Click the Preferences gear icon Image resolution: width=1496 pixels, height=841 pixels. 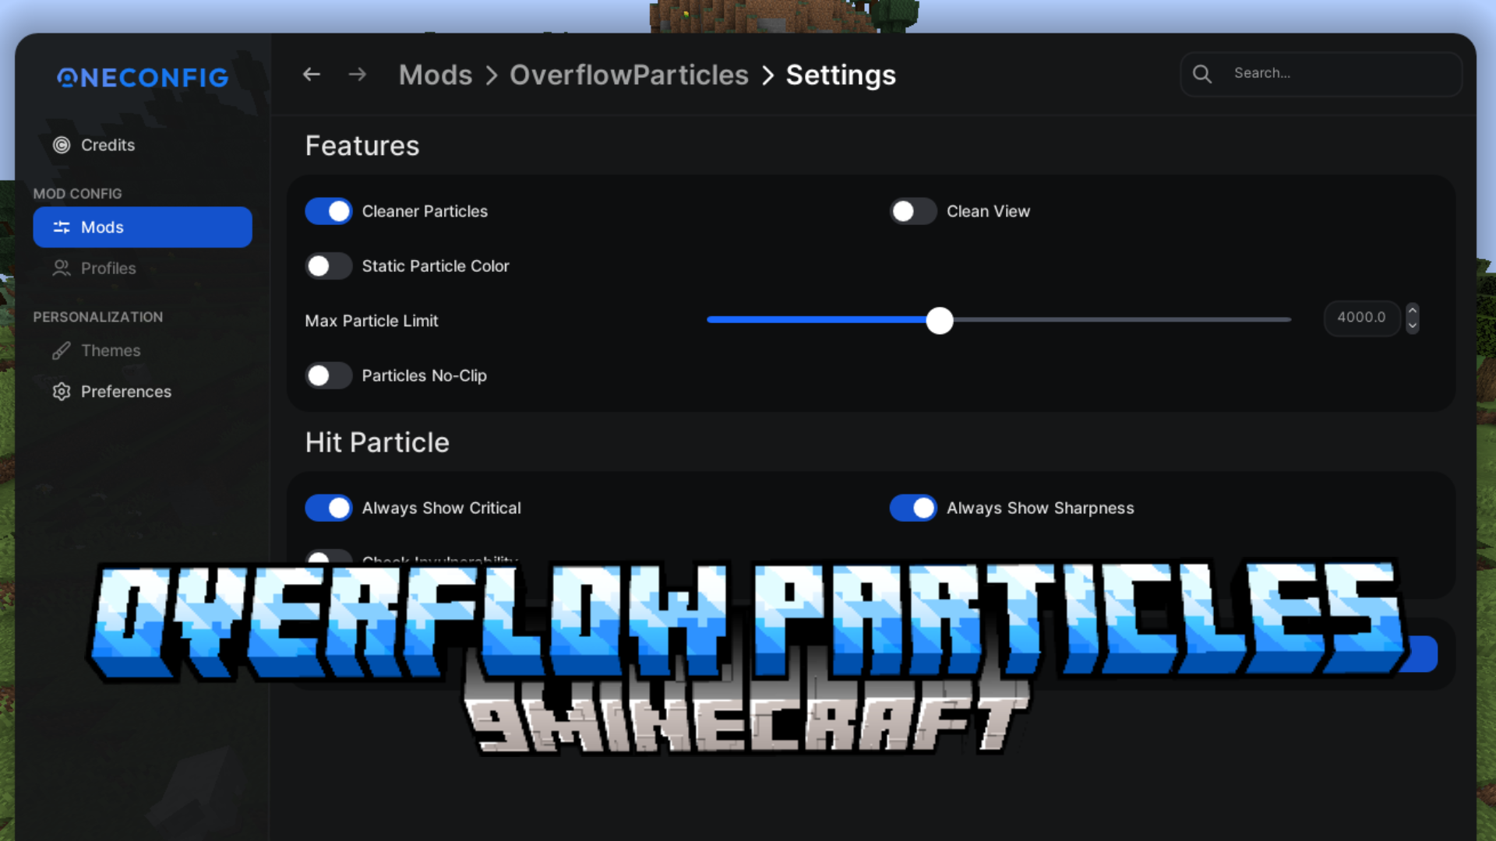pyautogui.click(x=62, y=392)
